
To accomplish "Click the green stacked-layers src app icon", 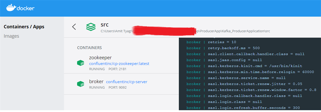I will click(x=91, y=27).
